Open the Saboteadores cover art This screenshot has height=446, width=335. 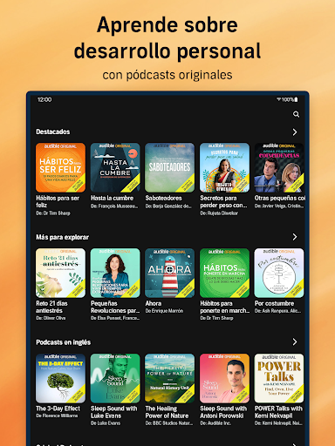(x=170, y=167)
